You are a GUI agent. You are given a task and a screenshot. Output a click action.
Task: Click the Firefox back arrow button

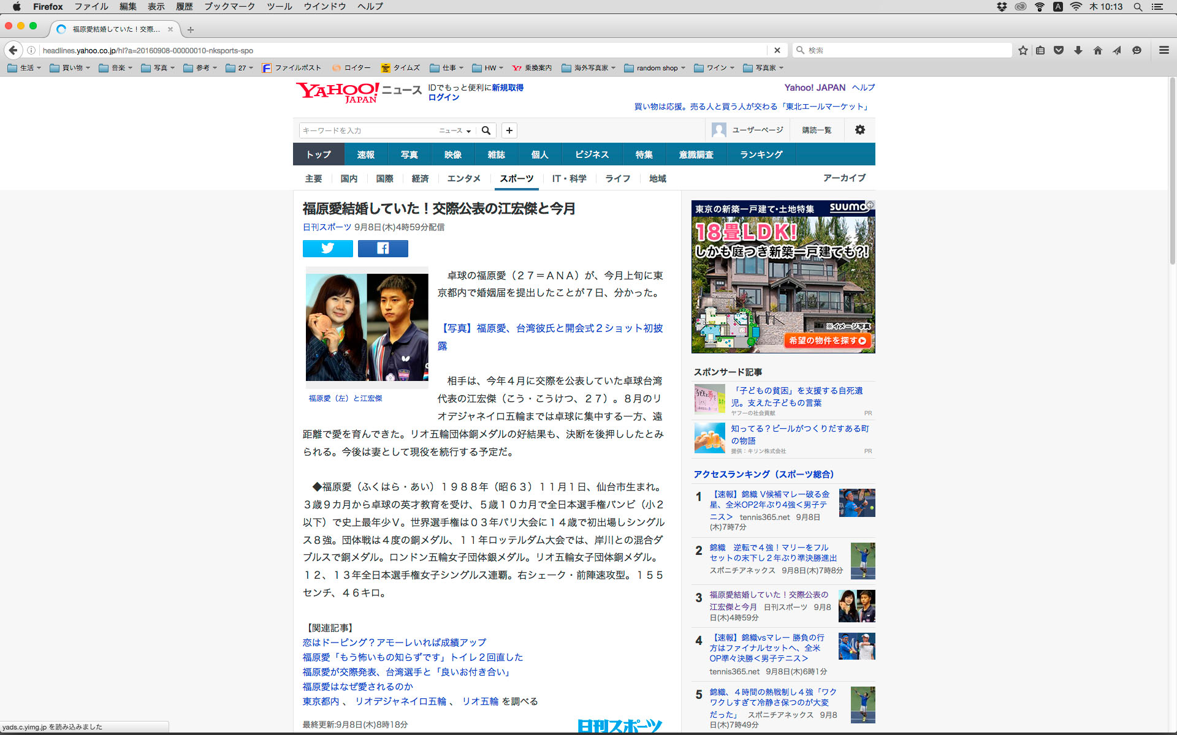[x=13, y=50]
